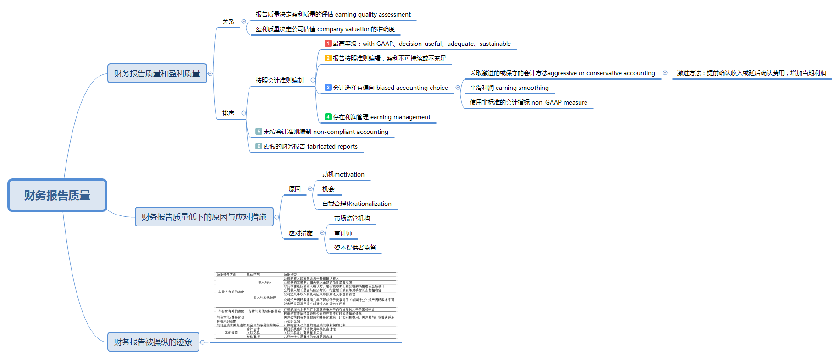Click the red priority 1 marker icon

(328, 44)
